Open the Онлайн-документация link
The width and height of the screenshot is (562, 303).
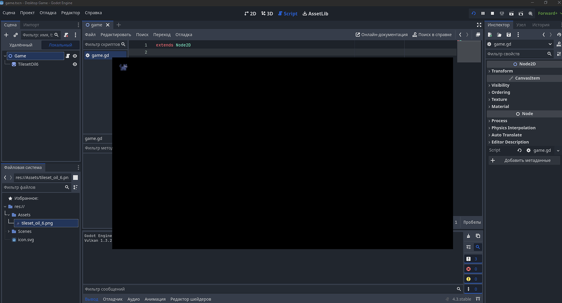[381, 34]
